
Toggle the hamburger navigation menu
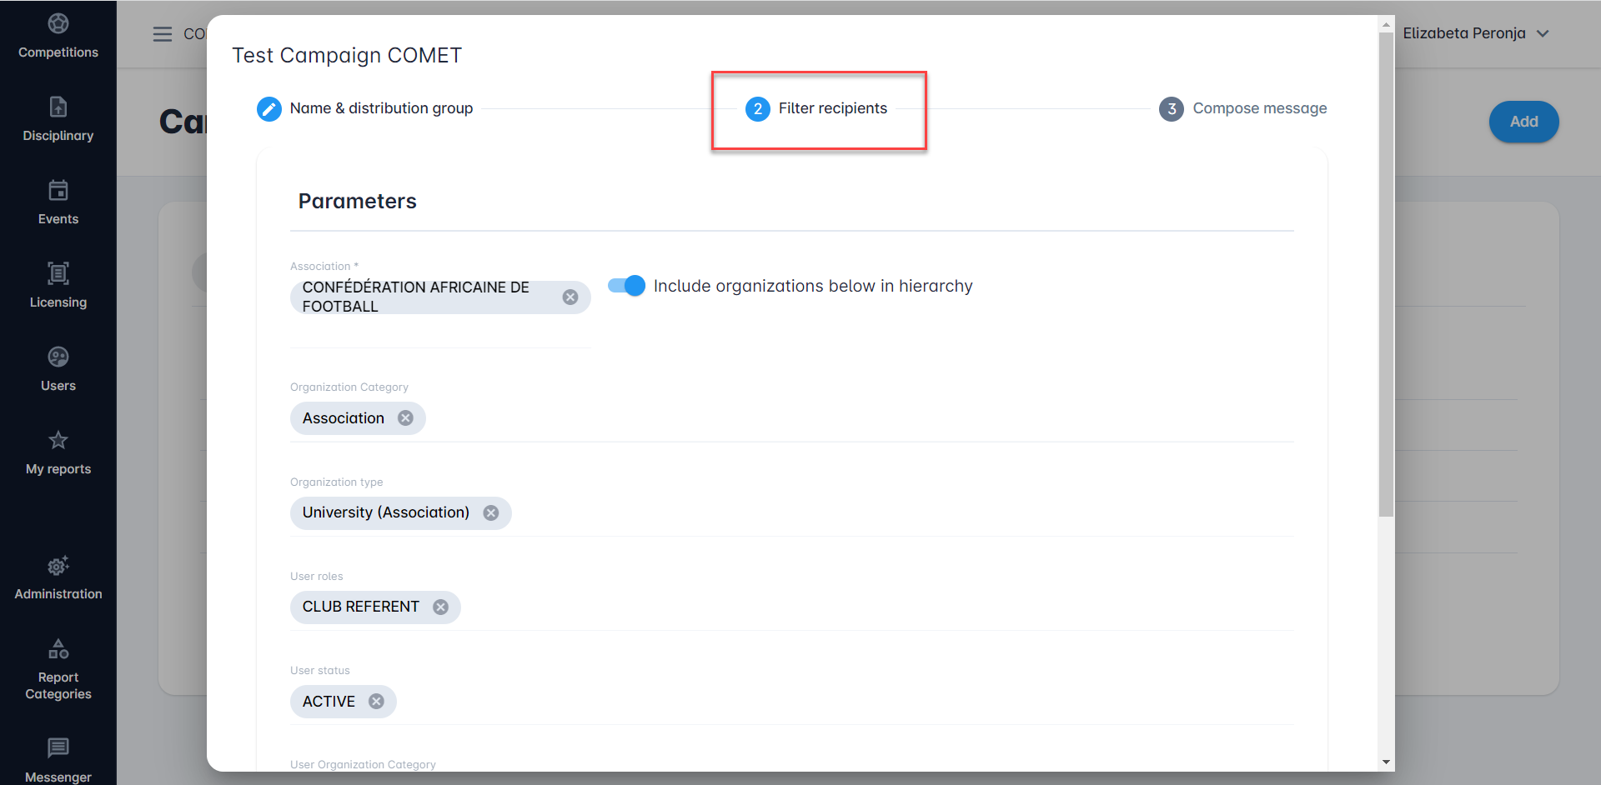coord(163,34)
